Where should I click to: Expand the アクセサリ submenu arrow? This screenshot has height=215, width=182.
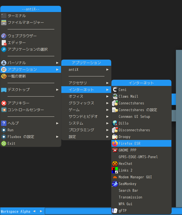[108, 83]
